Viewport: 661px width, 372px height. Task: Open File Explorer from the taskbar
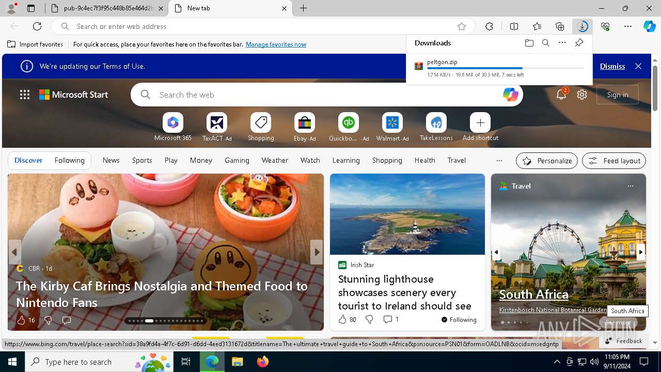click(x=237, y=362)
